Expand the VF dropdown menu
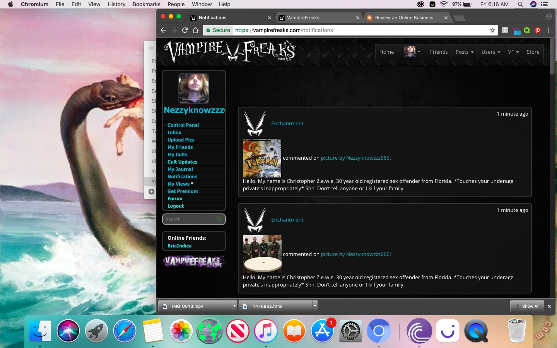 (513, 52)
